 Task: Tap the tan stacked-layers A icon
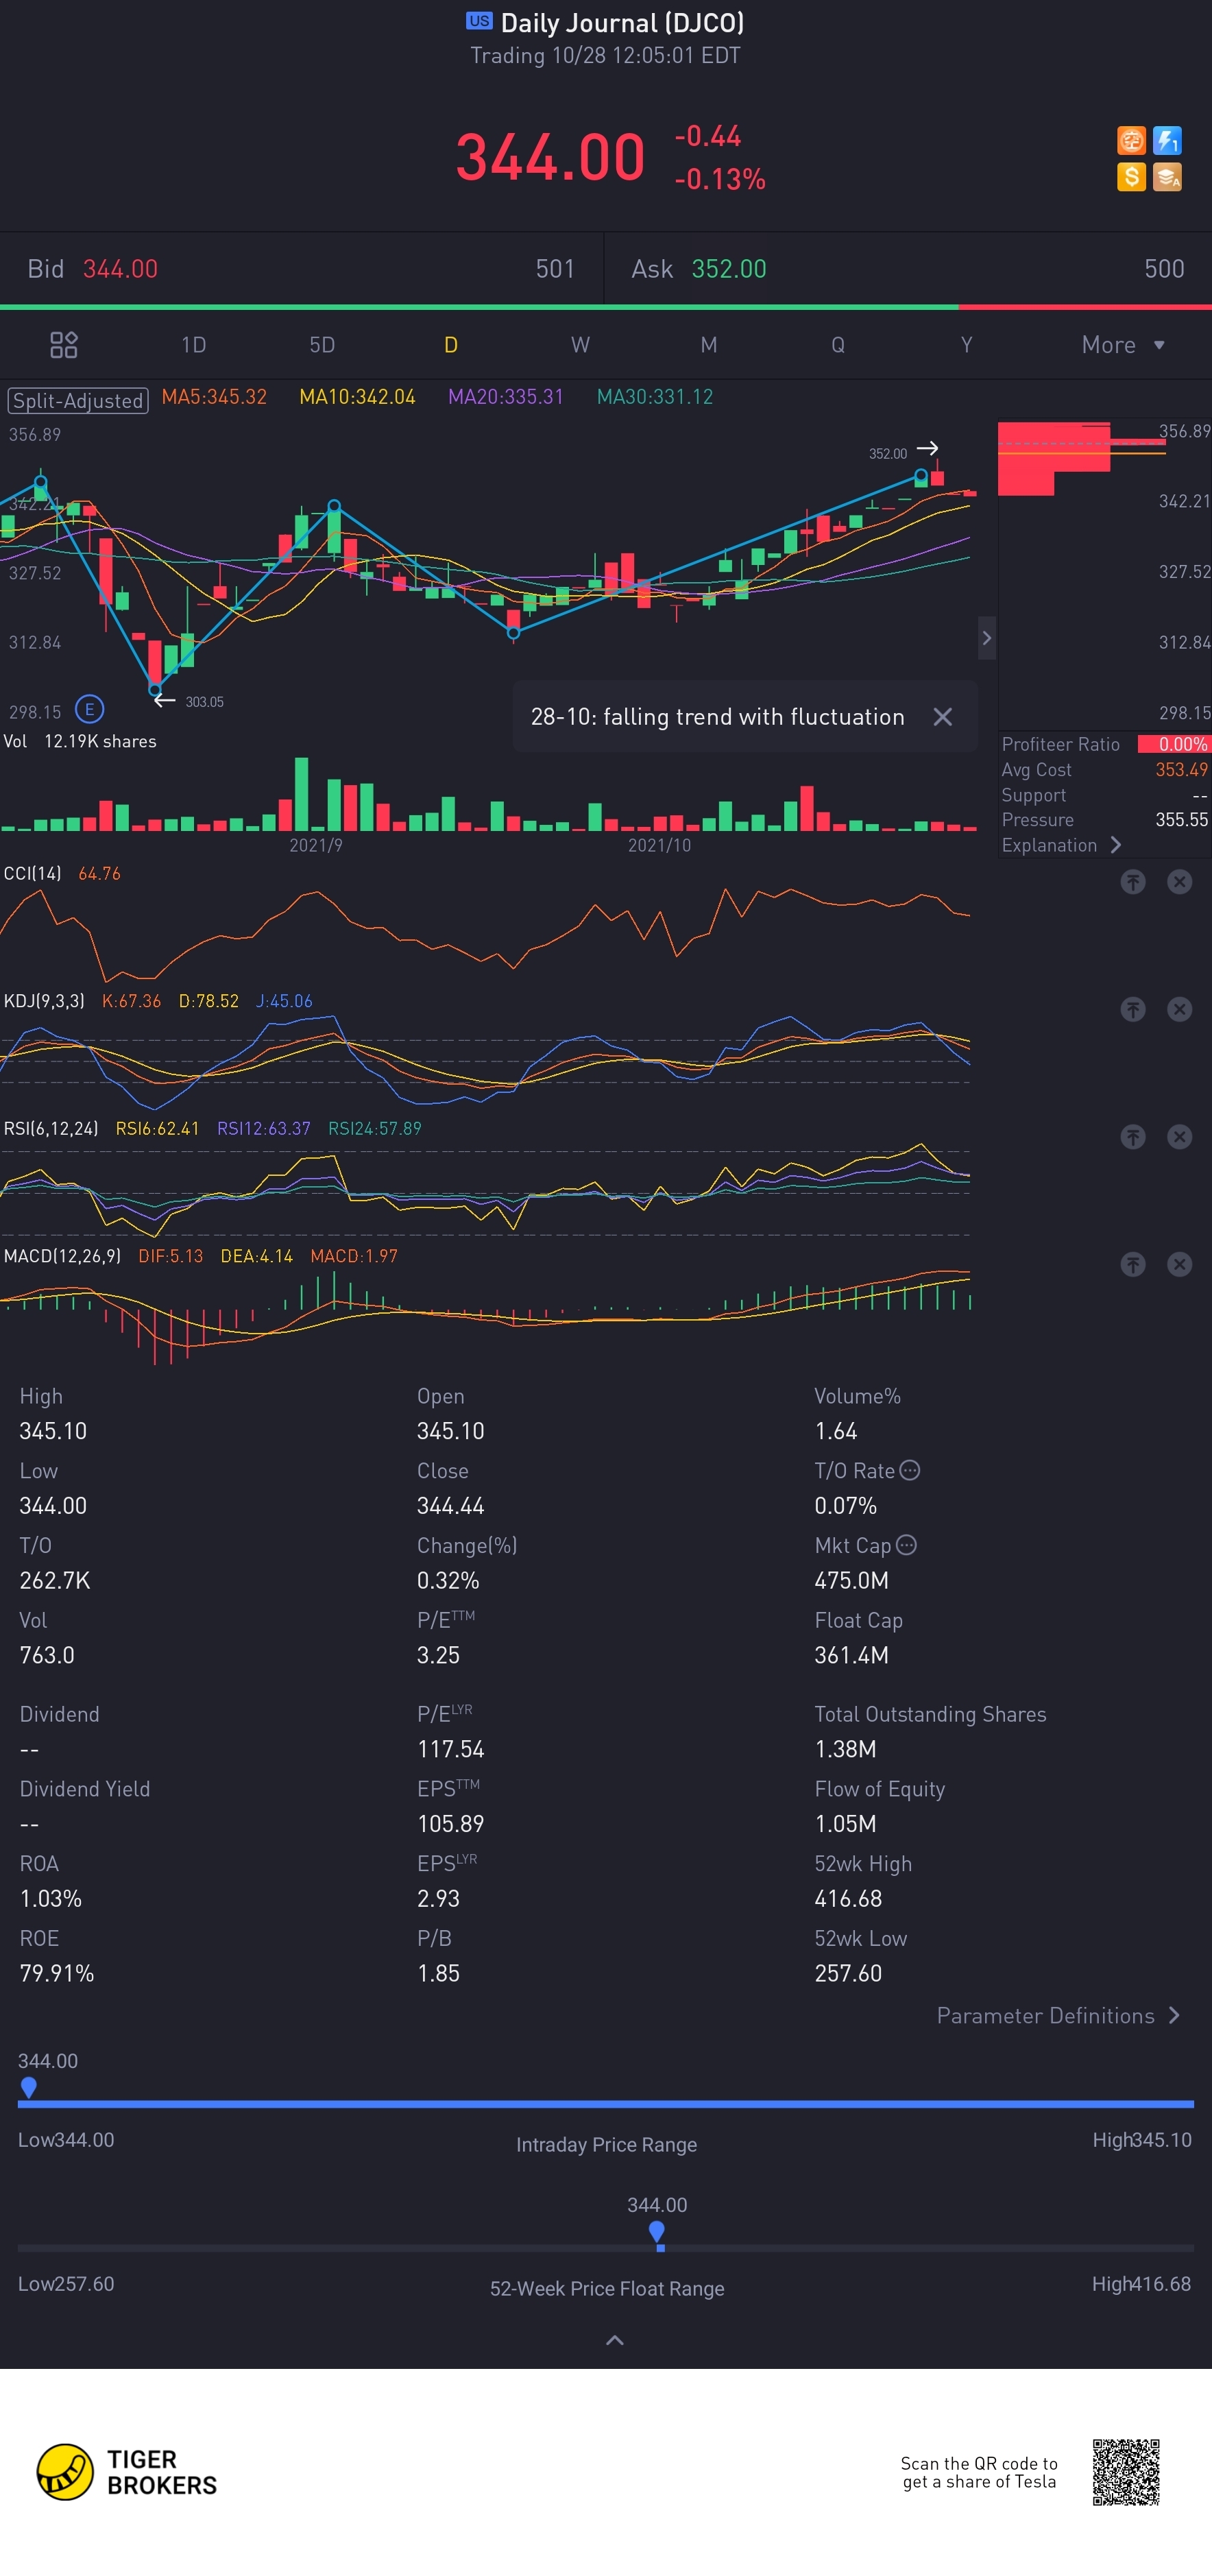point(1167,177)
